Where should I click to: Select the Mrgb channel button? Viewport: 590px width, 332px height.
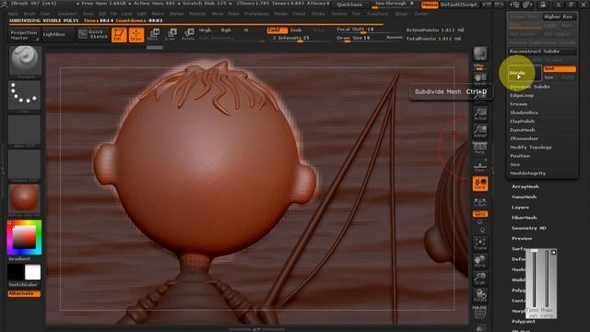coord(205,30)
